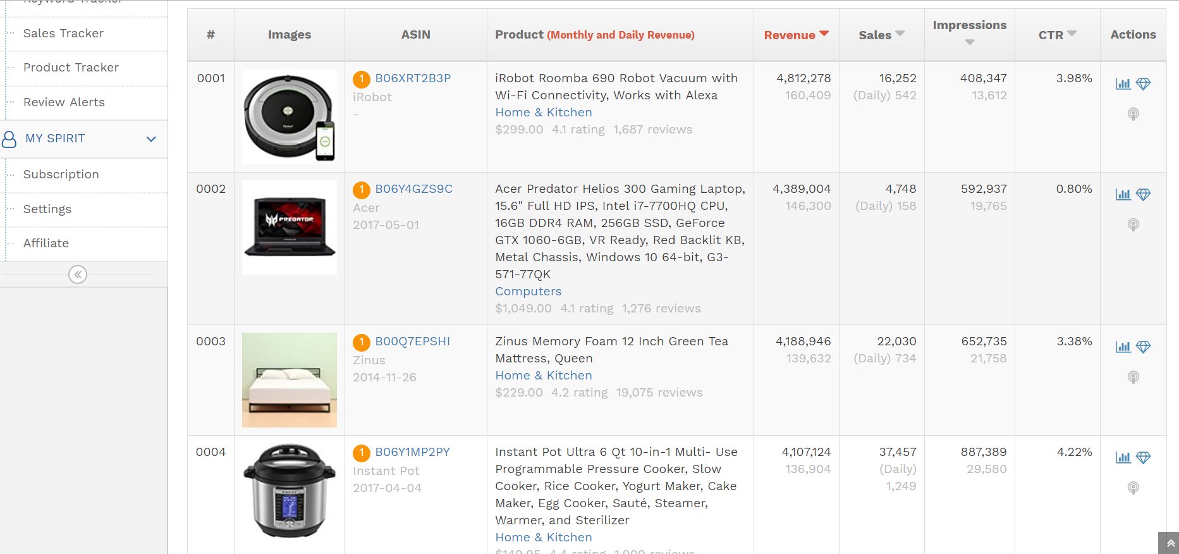
Task: Click the Acer brand name text
Action: 366,208
